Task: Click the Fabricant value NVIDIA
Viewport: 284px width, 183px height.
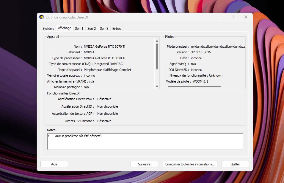Action: (89, 52)
